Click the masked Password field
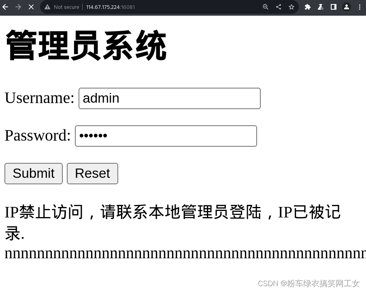 pyautogui.click(x=166, y=136)
